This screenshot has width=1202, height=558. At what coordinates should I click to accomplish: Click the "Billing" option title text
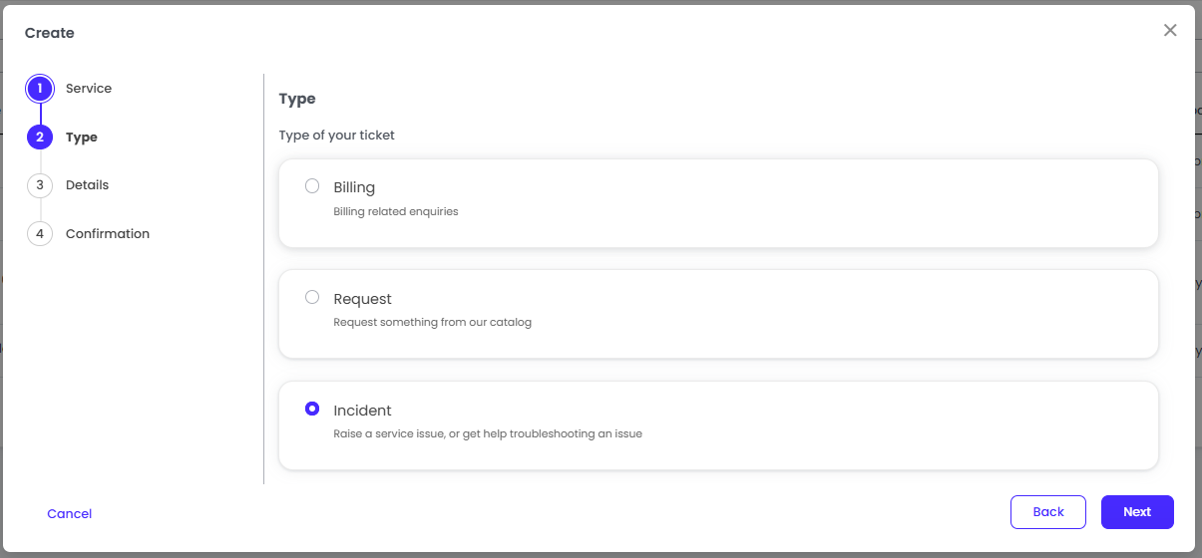[354, 187]
